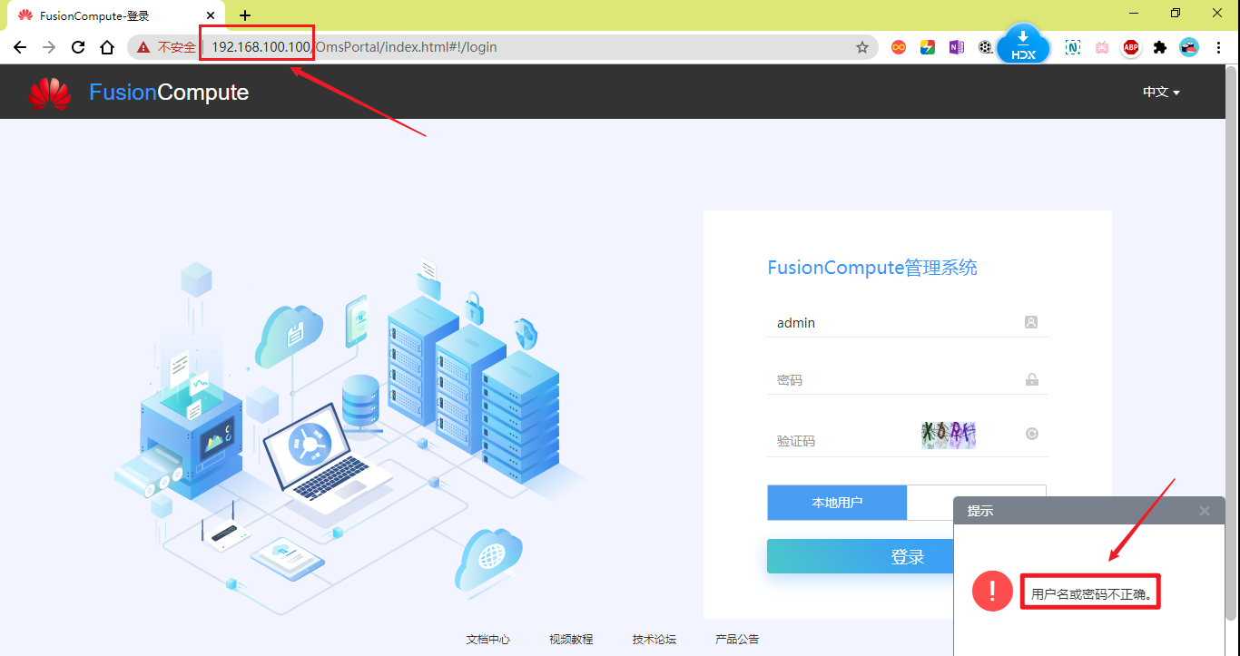The image size is (1240, 656).
Task: Open Chrome three-dot menu
Action: [1218, 47]
